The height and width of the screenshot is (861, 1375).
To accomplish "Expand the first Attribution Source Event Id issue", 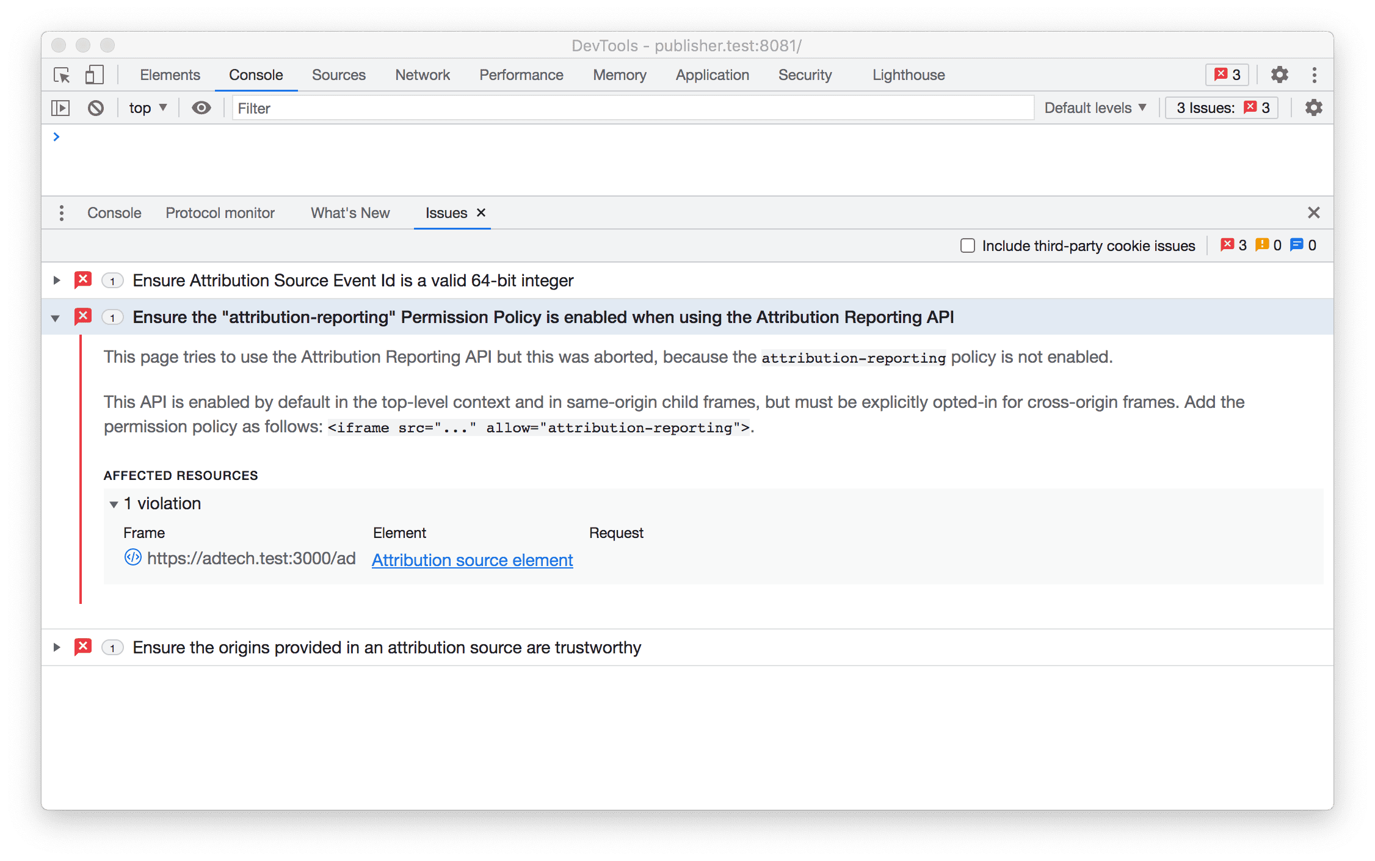I will pos(57,281).
